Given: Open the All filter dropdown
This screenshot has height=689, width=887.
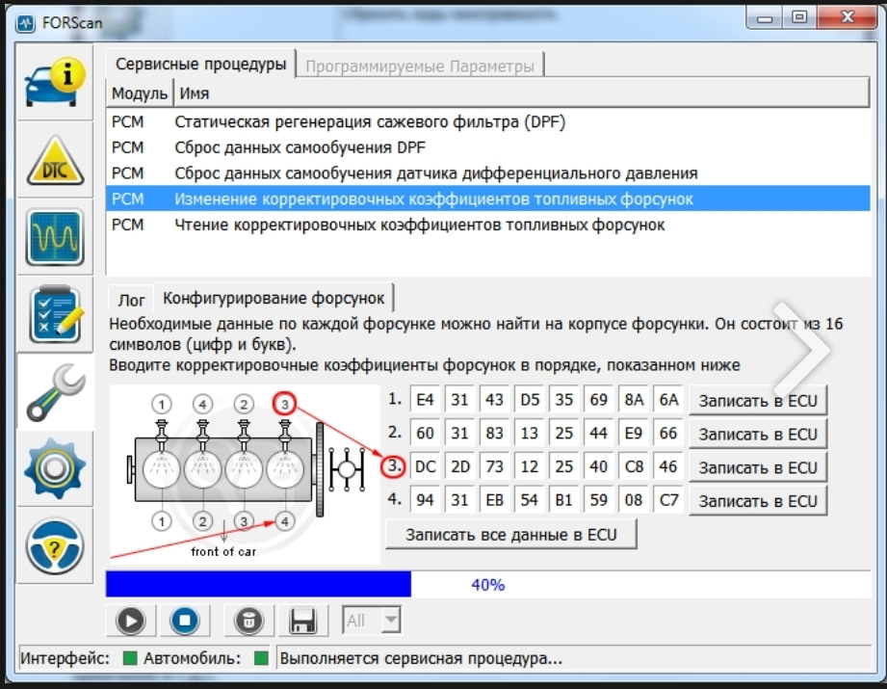Looking at the screenshot, I should point(372,621).
